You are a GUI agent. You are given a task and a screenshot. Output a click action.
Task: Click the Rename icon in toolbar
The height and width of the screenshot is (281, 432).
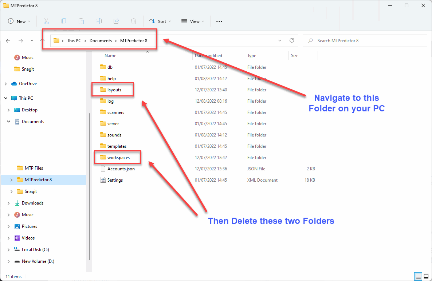point(99,21)
